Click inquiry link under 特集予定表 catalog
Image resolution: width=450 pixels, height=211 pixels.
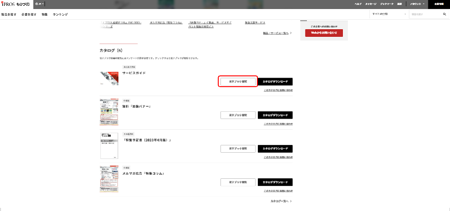[x=278, y=157]
